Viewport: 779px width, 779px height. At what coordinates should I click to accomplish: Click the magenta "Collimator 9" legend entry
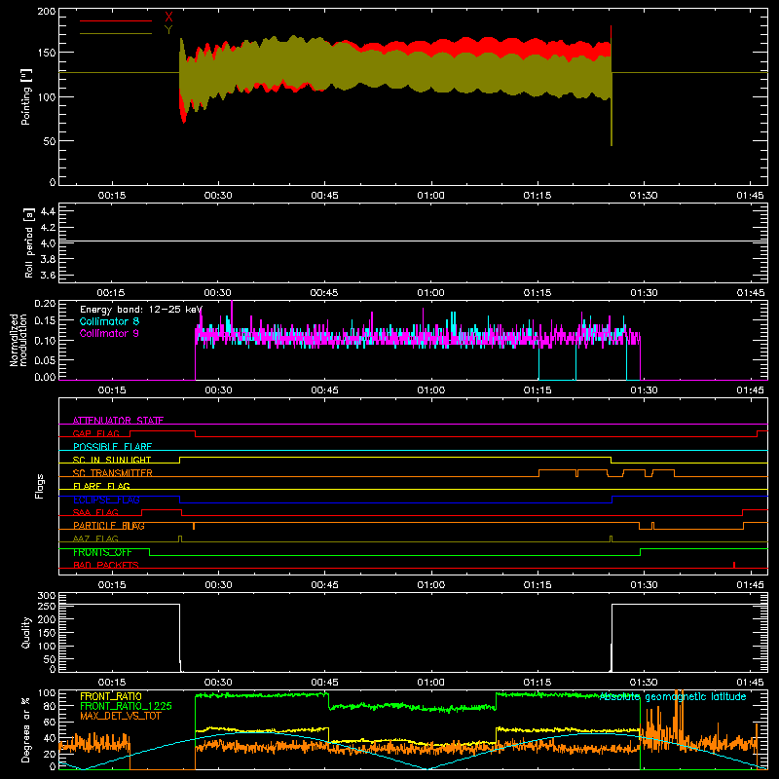coord(109,333)
